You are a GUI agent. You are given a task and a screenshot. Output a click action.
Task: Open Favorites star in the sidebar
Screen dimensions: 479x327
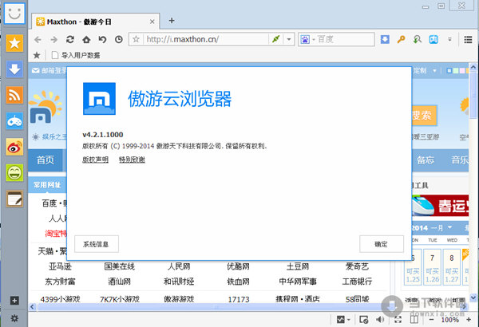pos(14,43)
